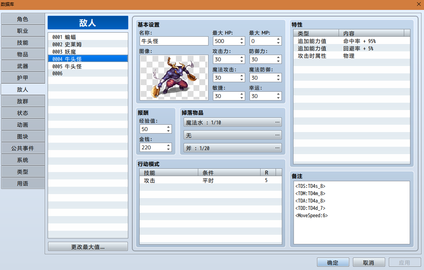424x270 pixels.
Task: Select enemy 0001 蝙蝠 in list
Action: (x=88, y=37)
